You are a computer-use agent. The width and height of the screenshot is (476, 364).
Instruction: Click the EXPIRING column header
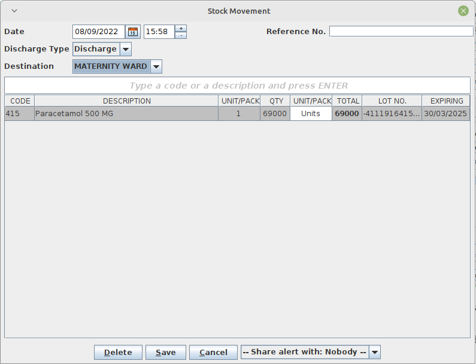(x=446, y=101)
